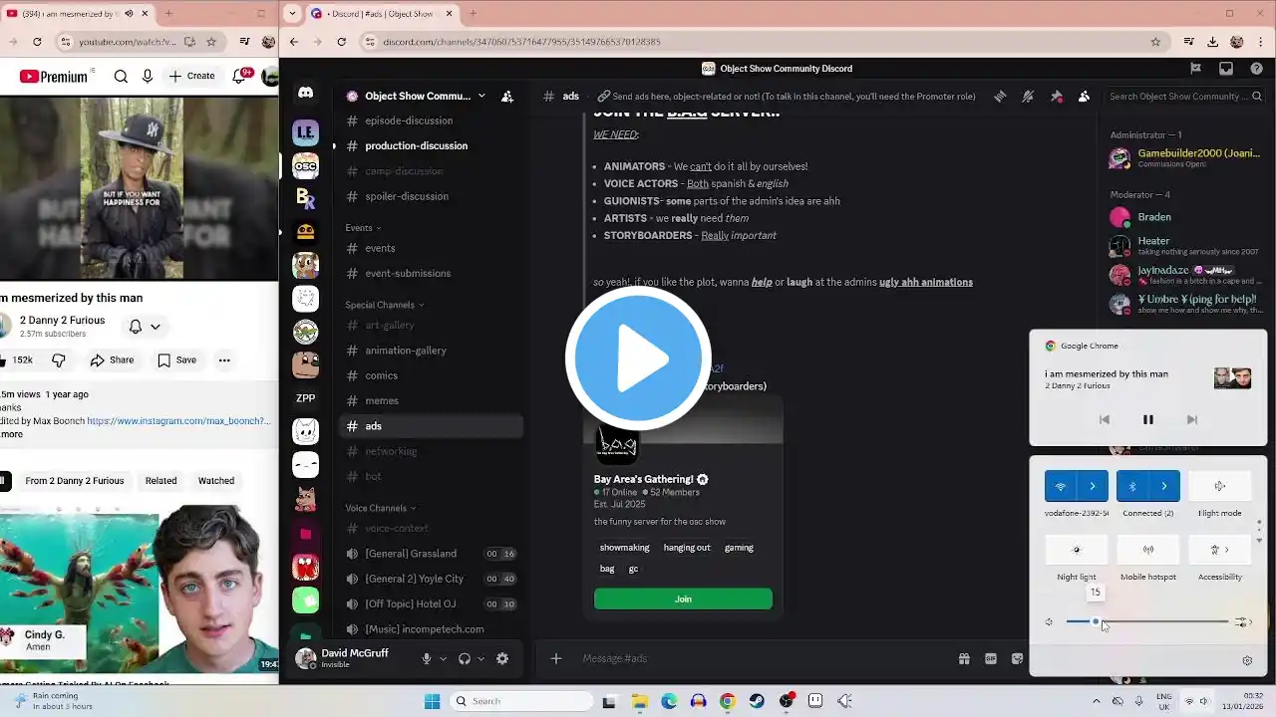Open Microsoft Edge from the taskbar
1276x717 pixels.
click(x=668, y=701)
